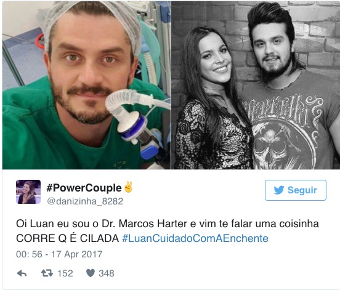Click the 348 likes count
The width and height of the screenshot is (340, 290).
pyautogui.click(x=107, y=273)
